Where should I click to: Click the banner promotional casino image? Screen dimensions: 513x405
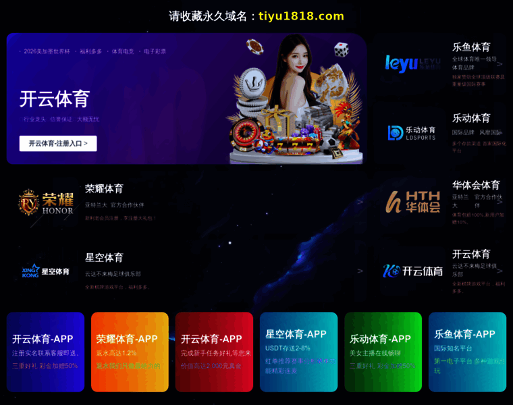pos(296,99)
